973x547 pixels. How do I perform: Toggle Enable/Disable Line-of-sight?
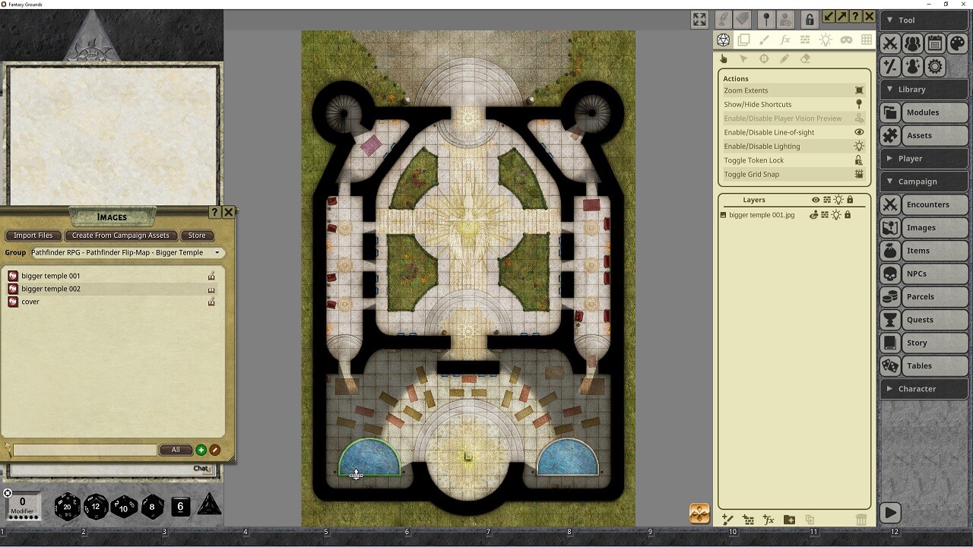(769, 132)
